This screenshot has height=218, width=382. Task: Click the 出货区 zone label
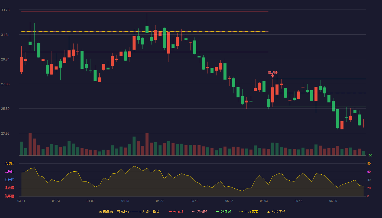click(x=9, y=172)
